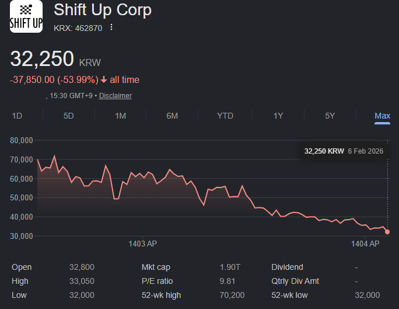Select the 1M time range tab
This screenshot has height=309, width=399.
(120, 116)
